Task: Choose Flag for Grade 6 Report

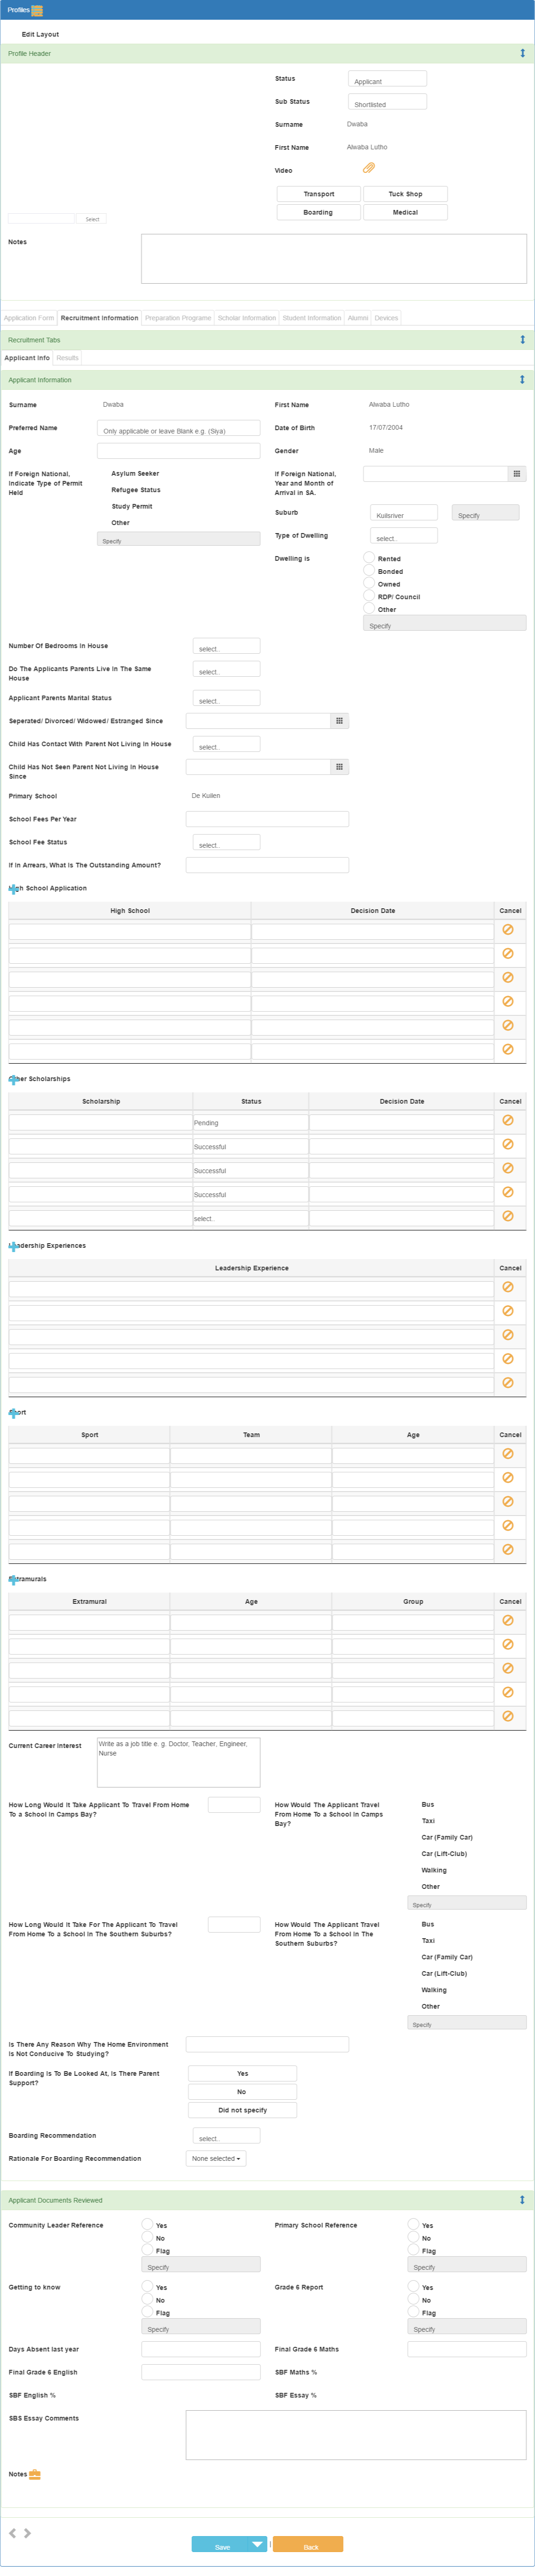Action: (x=413, y=2312)
